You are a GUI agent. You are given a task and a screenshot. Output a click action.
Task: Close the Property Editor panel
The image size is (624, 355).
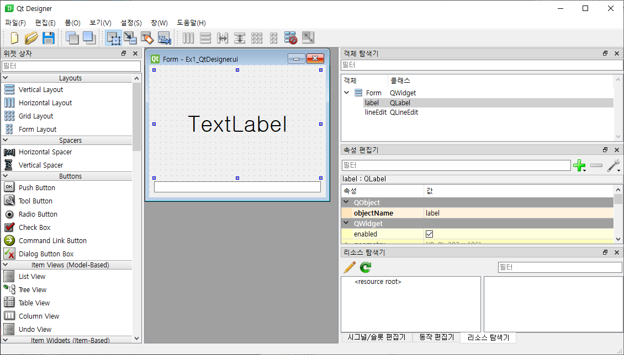[616, 150]
